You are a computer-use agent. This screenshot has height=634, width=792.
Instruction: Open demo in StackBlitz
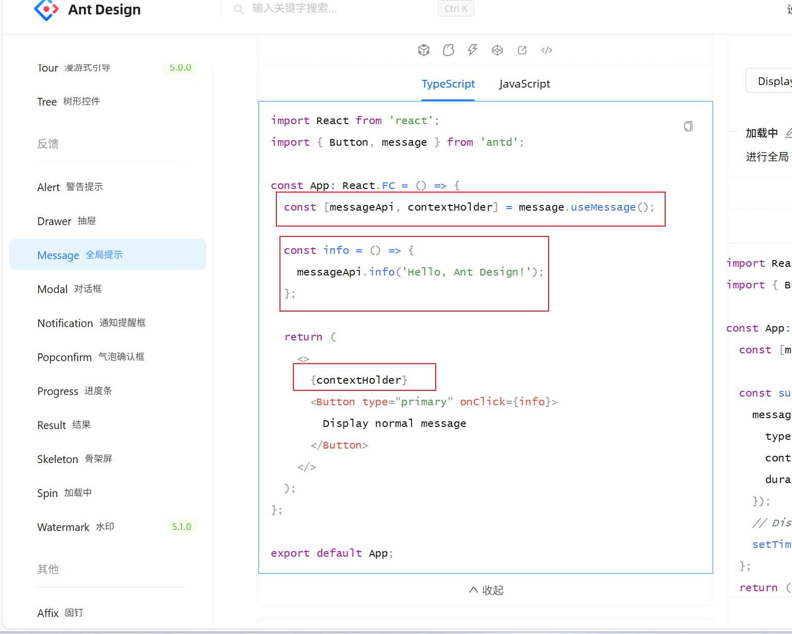472,50
